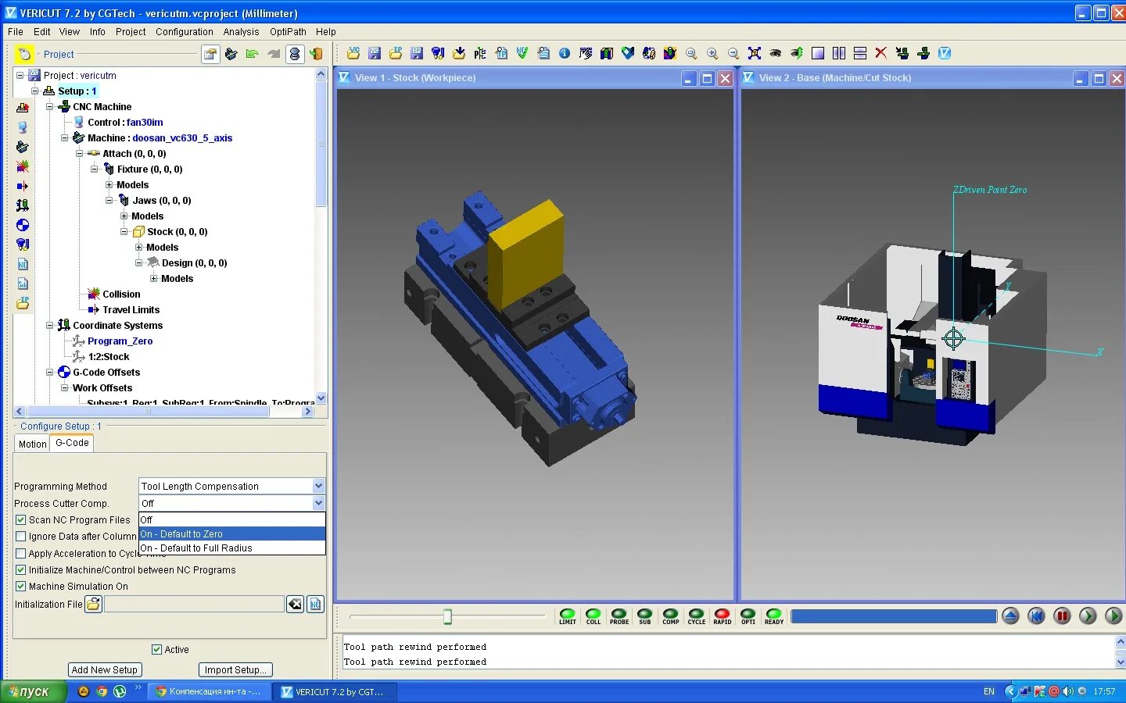Collapse the Coordinate Systems tree node
The height and width of the screenshot is (703, 1126).
pyautogui.click(x=49, y=326)
